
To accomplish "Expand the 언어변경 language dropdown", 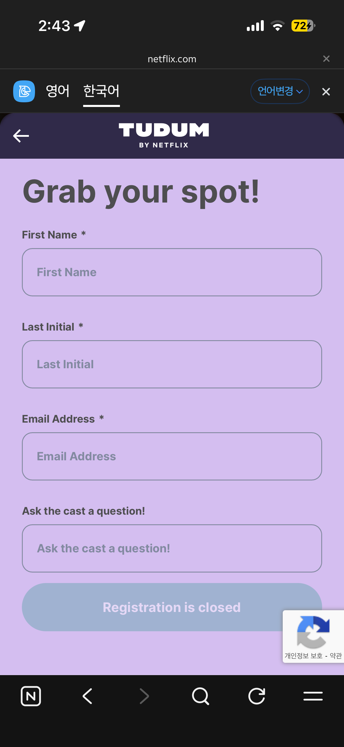I will coord(280,91).
